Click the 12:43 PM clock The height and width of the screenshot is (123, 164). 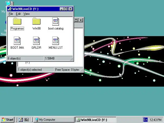(x=156, y=120)
